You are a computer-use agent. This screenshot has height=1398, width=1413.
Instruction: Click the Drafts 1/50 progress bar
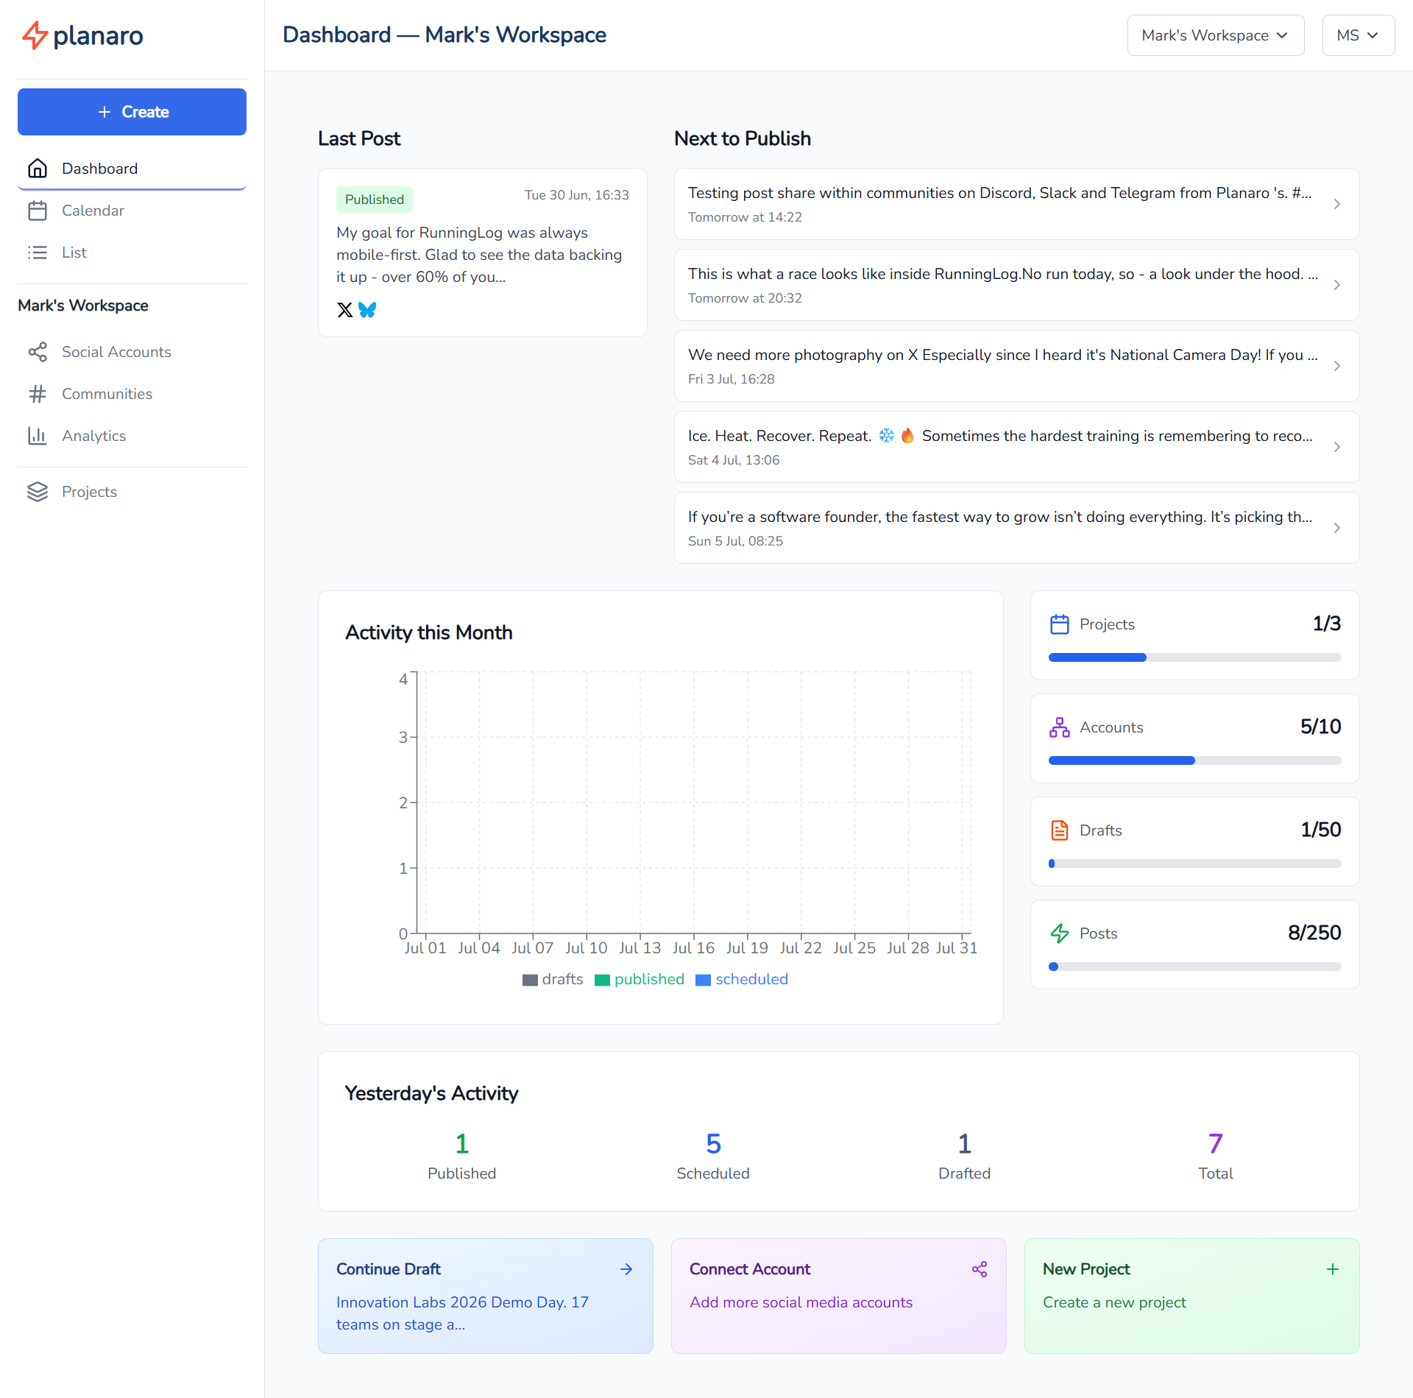point(1195,864)
